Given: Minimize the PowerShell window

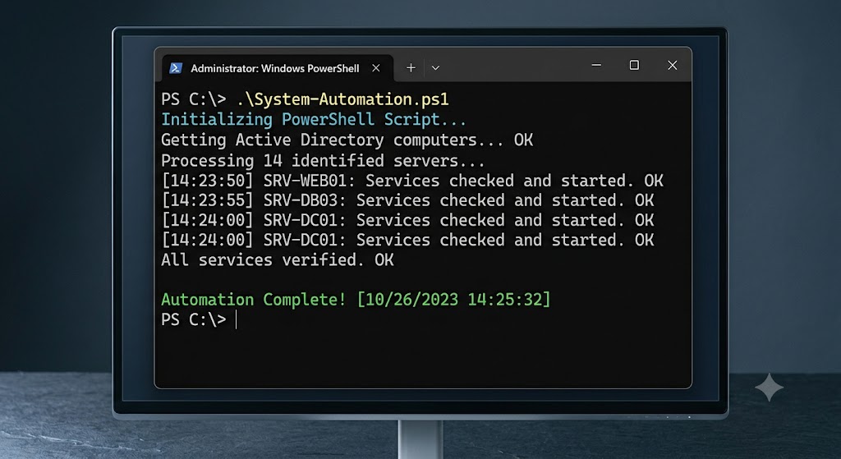Looking at the screenshot, I should pyautogui.click(x=596, y=66).
